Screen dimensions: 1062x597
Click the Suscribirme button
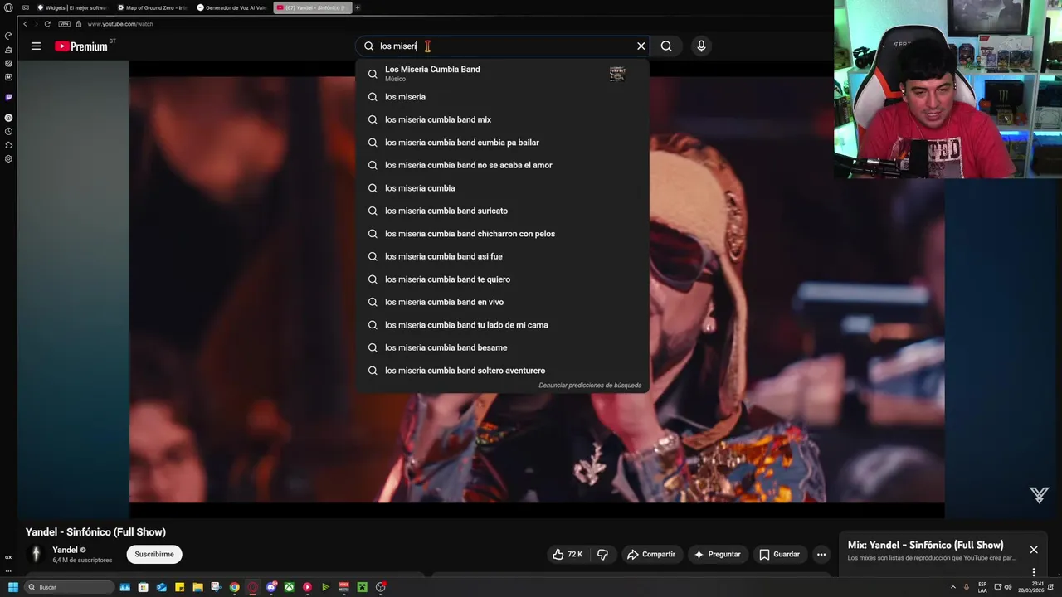[x=154, y=554]
